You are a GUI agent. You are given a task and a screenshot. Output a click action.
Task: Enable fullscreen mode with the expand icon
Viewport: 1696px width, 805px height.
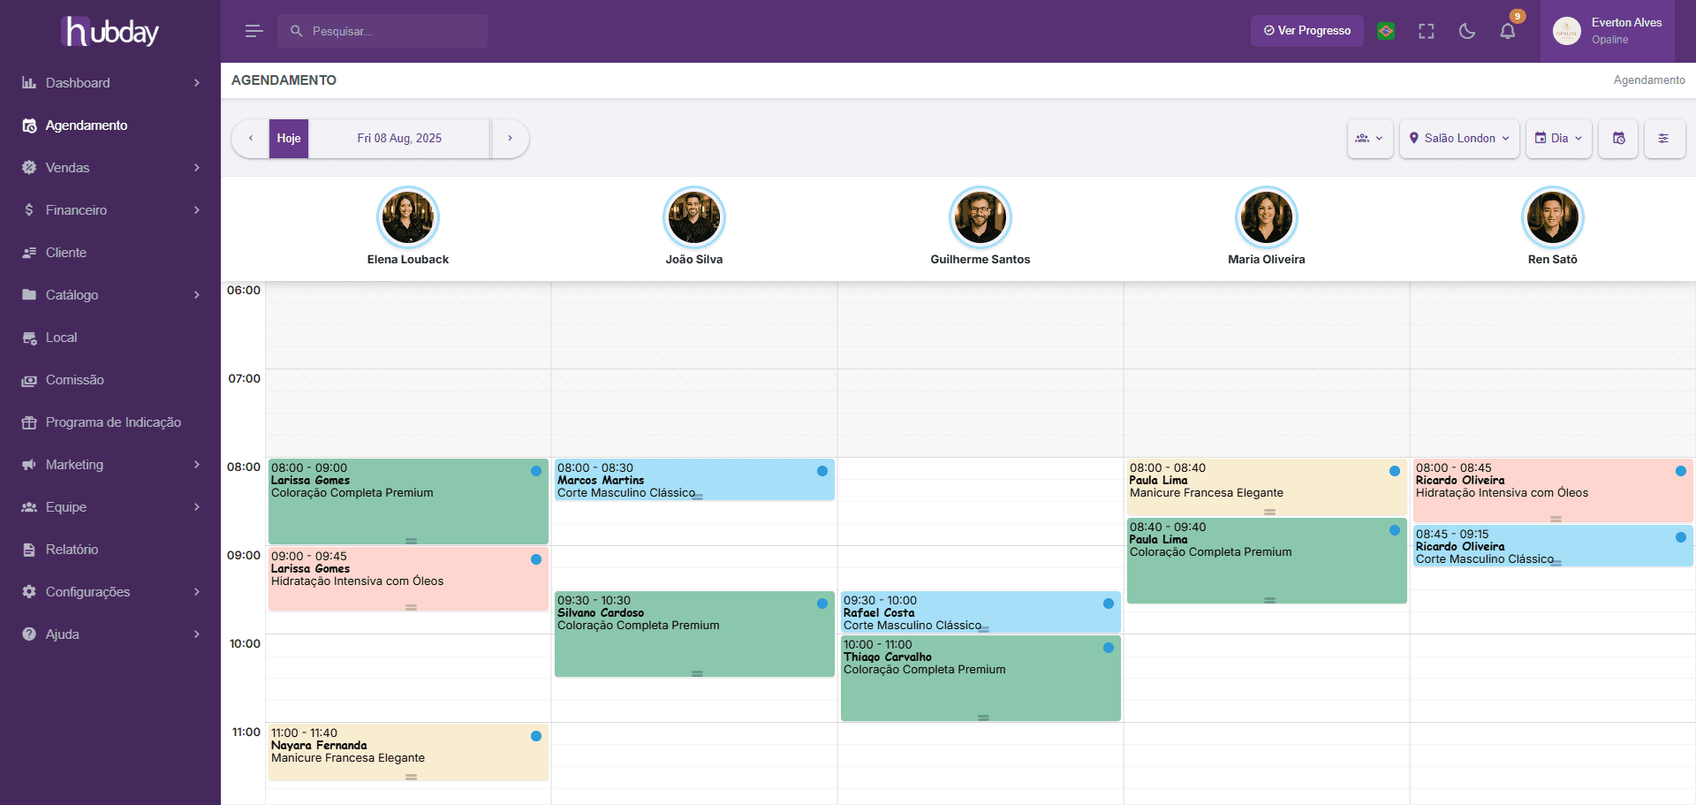coord(1426,31)
